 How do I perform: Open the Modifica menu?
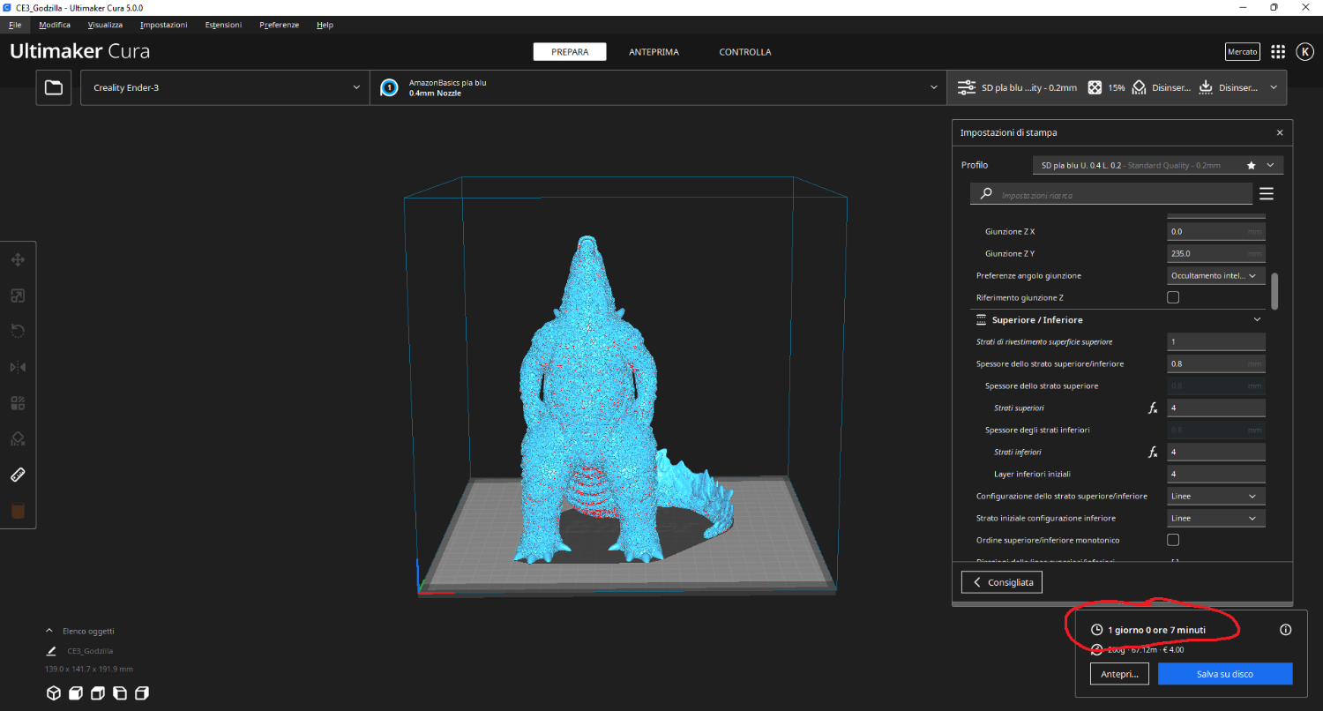55,25
